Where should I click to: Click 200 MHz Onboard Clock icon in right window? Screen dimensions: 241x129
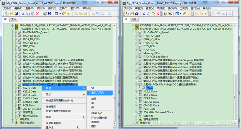pyautogui.click(x=140, y=112)
